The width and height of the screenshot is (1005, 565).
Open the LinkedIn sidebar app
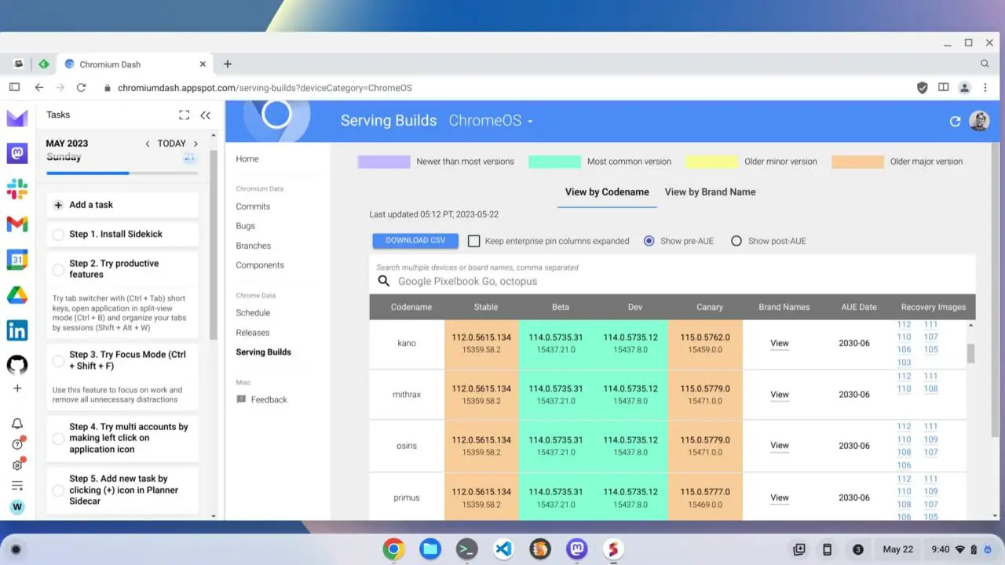pyautogui.click(x=17, y=330)
